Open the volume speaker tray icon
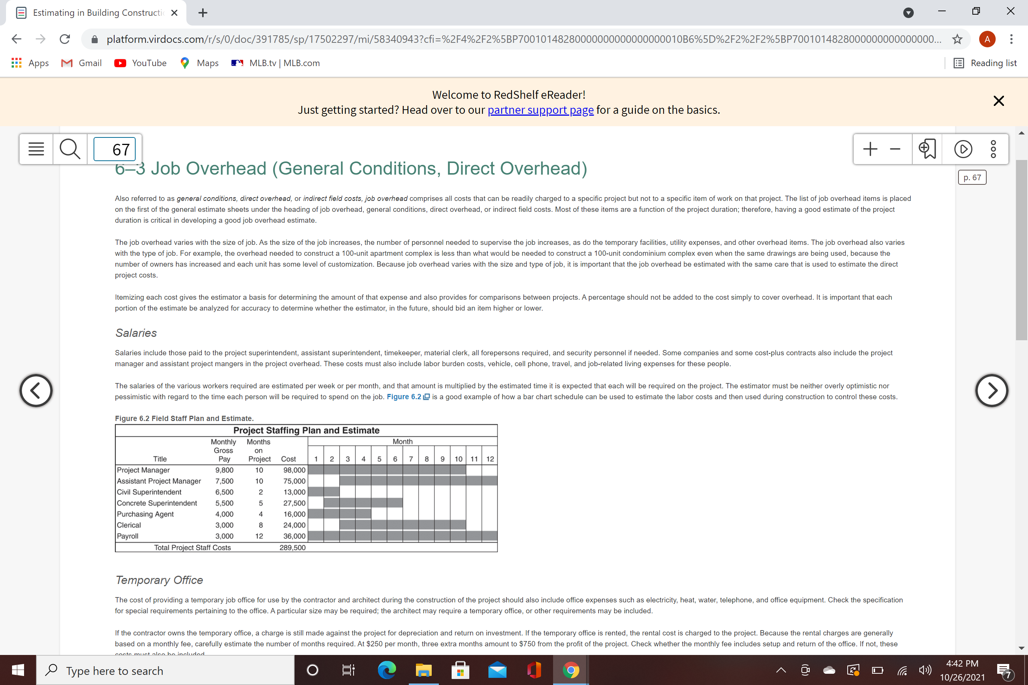Viewport: 1028px width, 685px height. (925, 670)
